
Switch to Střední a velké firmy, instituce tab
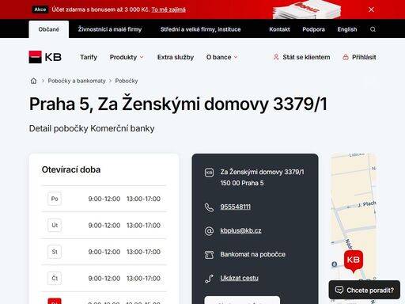tap(201, 29)
